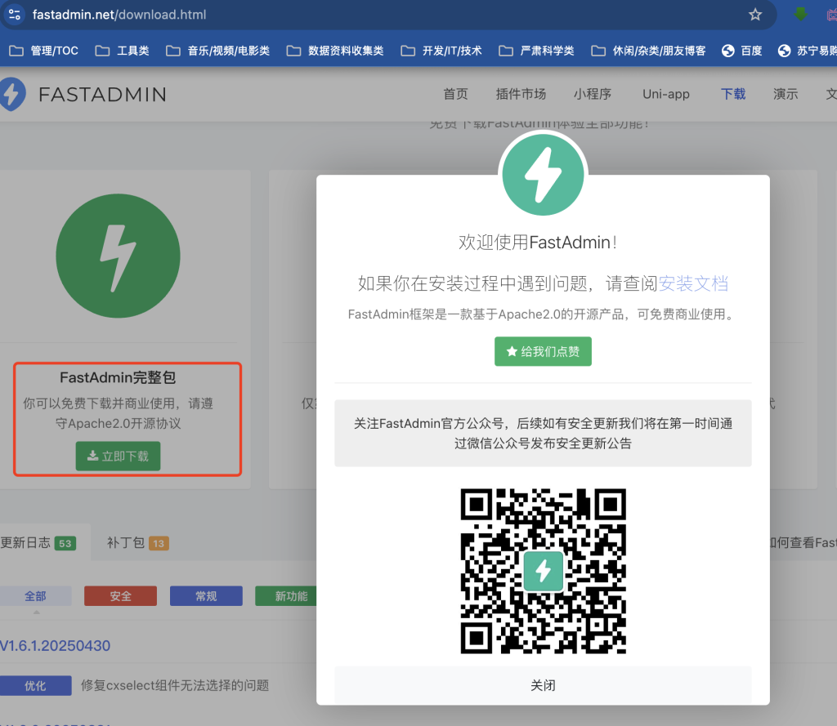Close the dialog with the 关闭 button
The width and height of the screenshot is (837, 726).
point(543,685)
